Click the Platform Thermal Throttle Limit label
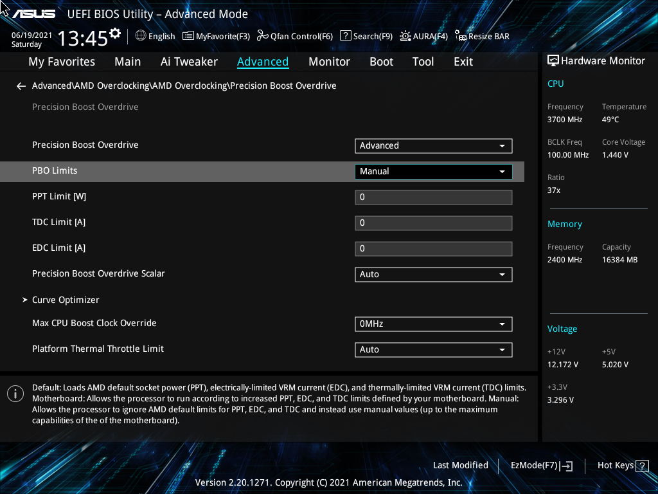 [98, 349]
